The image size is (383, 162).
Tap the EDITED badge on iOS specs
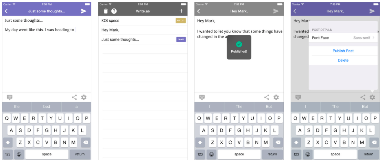[181, 21]
